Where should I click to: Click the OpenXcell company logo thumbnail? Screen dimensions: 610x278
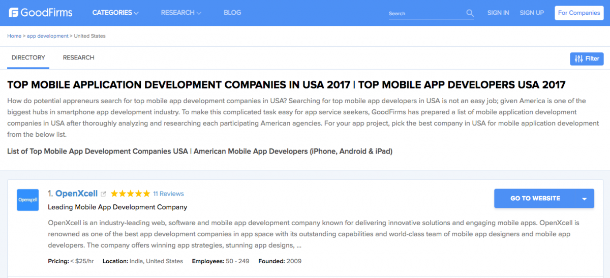[x=27, y=200]
